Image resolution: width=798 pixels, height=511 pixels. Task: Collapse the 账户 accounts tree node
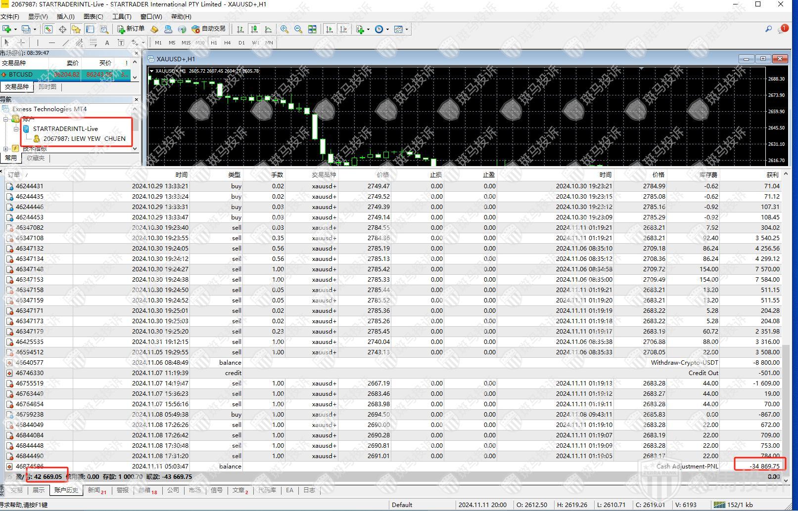click(x=6, y=119)
